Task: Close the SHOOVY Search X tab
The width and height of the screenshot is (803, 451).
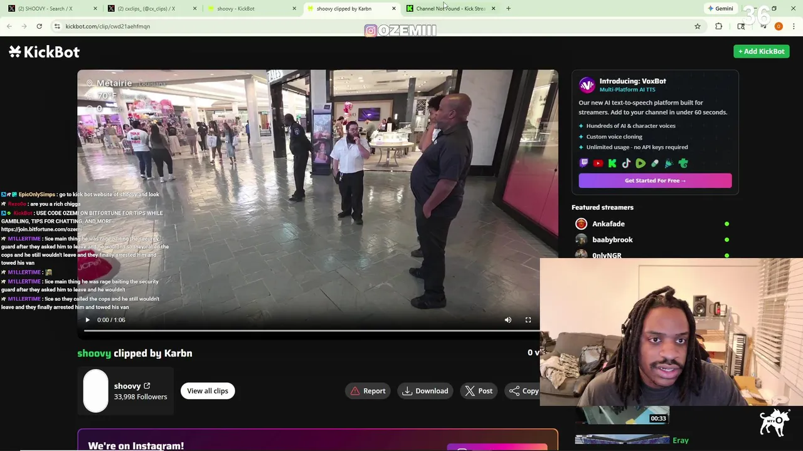Action: pyautogui.click(x=95, y=9)
